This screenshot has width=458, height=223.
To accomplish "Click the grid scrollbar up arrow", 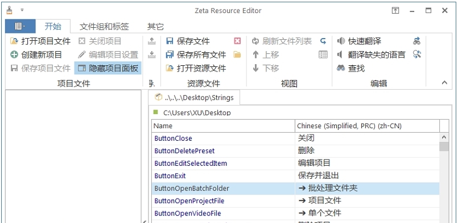I will 444,137.
